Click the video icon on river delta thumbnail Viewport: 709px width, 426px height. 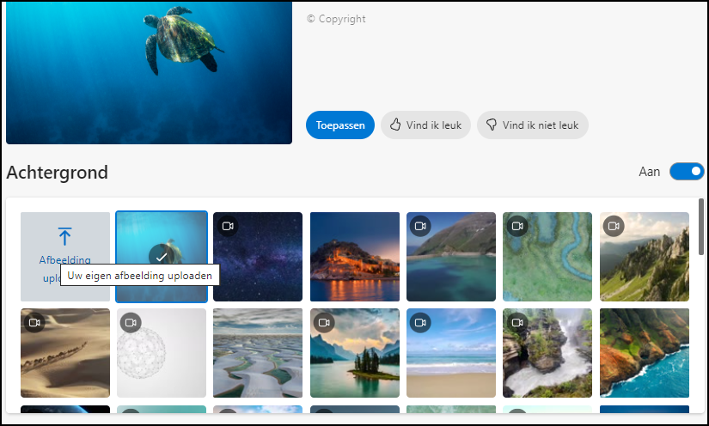517,226
